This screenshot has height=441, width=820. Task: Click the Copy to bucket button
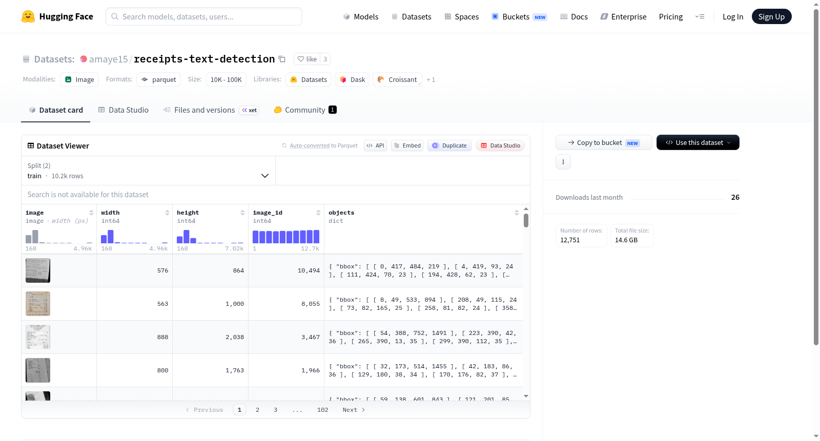(604, 142)
